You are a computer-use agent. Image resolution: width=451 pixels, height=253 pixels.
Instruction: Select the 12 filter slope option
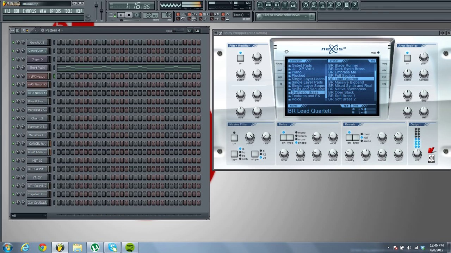(x=263, y=154)
